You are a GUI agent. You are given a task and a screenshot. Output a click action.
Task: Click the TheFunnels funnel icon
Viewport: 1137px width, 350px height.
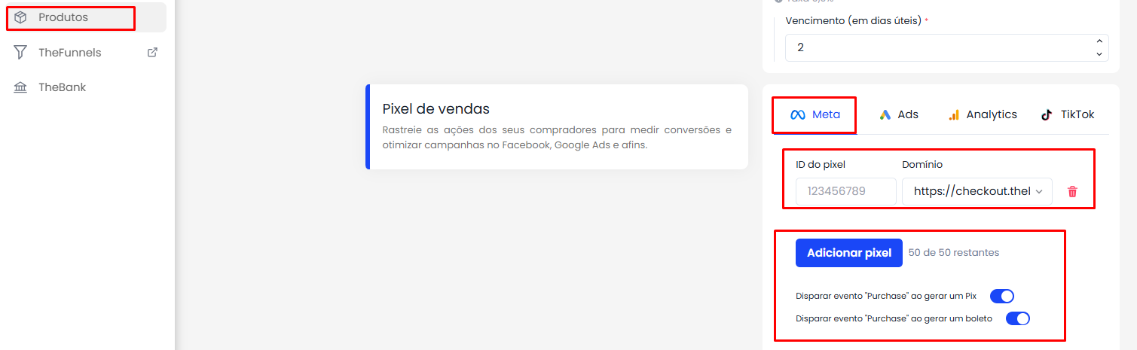pos(20,53)
